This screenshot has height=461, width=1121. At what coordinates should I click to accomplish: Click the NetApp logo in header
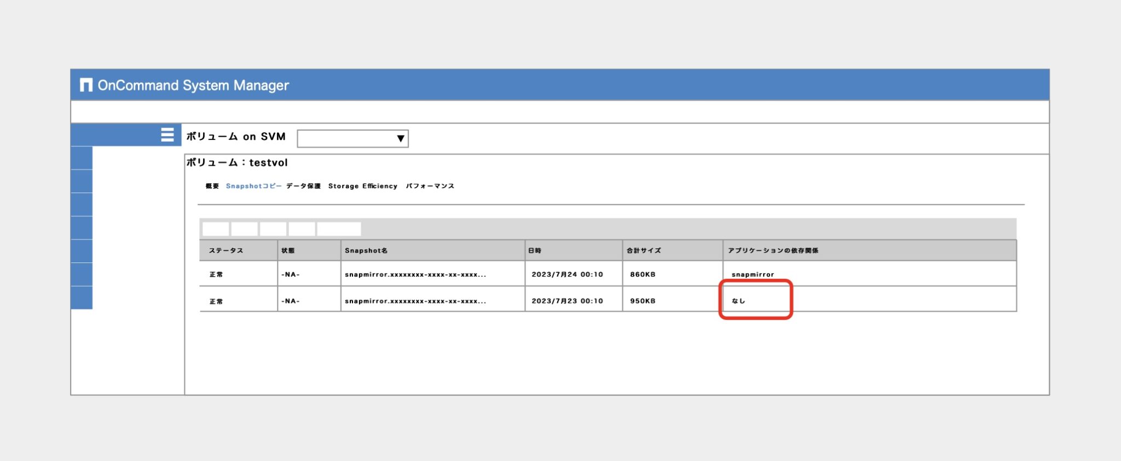pyautogui.click(x=86, y=85)
